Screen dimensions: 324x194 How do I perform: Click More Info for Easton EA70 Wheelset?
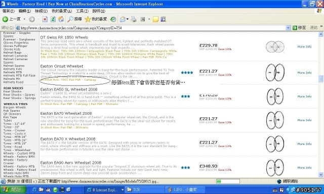(x=304, y=120)
